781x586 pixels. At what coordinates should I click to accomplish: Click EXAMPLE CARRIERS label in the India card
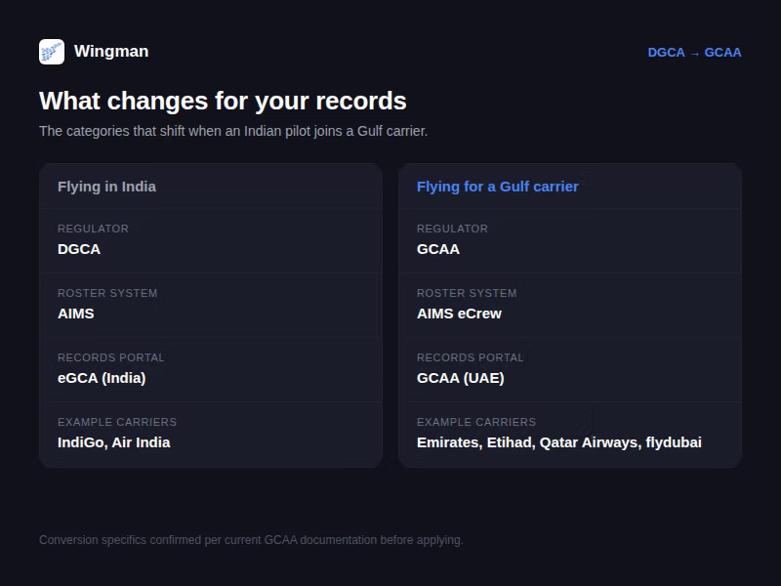pos(117,422)
